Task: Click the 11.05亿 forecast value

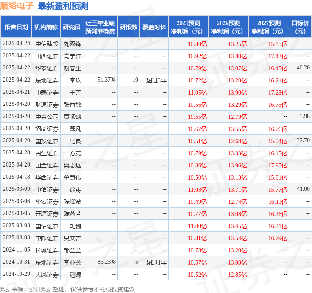Action: (x=198, y=93)
